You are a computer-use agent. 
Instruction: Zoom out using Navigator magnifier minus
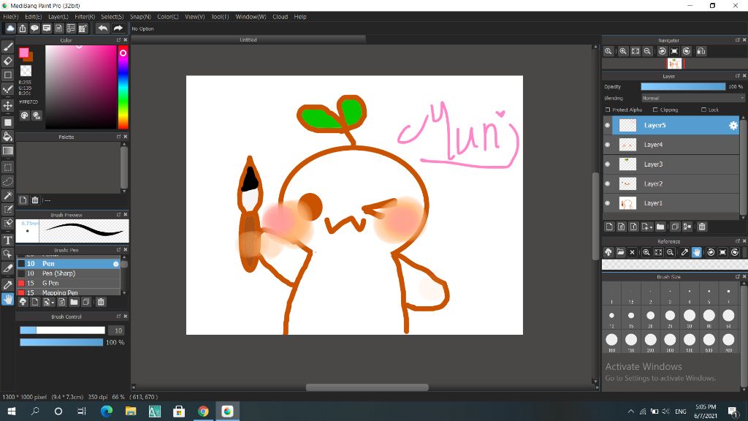647,51
